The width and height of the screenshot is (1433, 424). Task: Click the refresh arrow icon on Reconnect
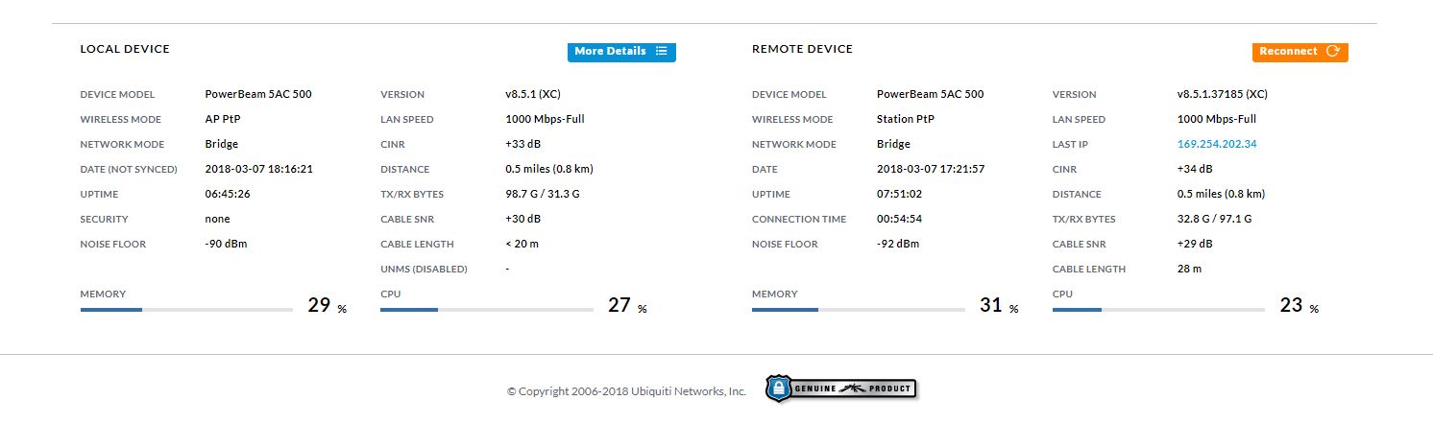pos(1332,52)
